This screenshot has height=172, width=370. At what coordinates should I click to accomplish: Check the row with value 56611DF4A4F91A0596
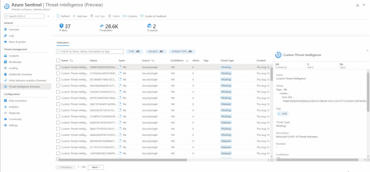(58, 104)
